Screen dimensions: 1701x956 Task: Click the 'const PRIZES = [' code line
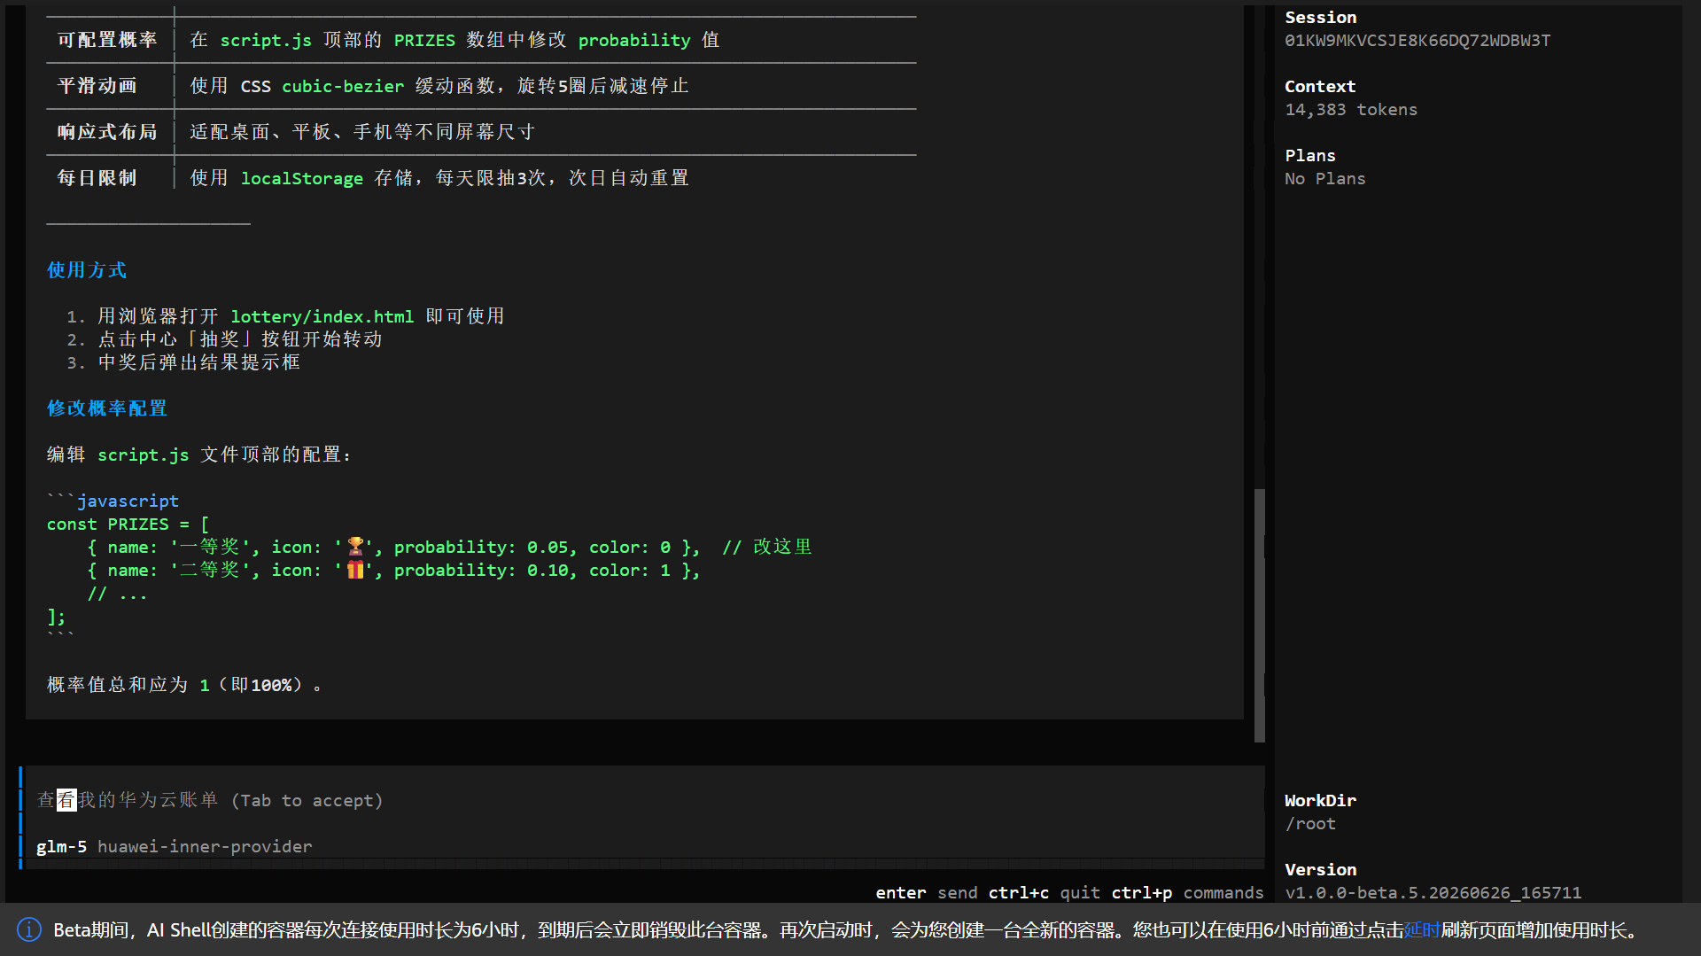128,524
